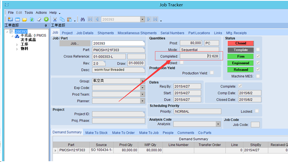Click the Copy icon in toolbar
Screen dimensions: 288x162
point(62,19)
